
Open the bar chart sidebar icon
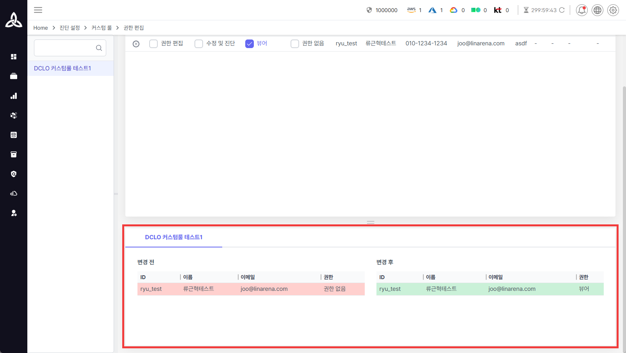click(14, 96)
